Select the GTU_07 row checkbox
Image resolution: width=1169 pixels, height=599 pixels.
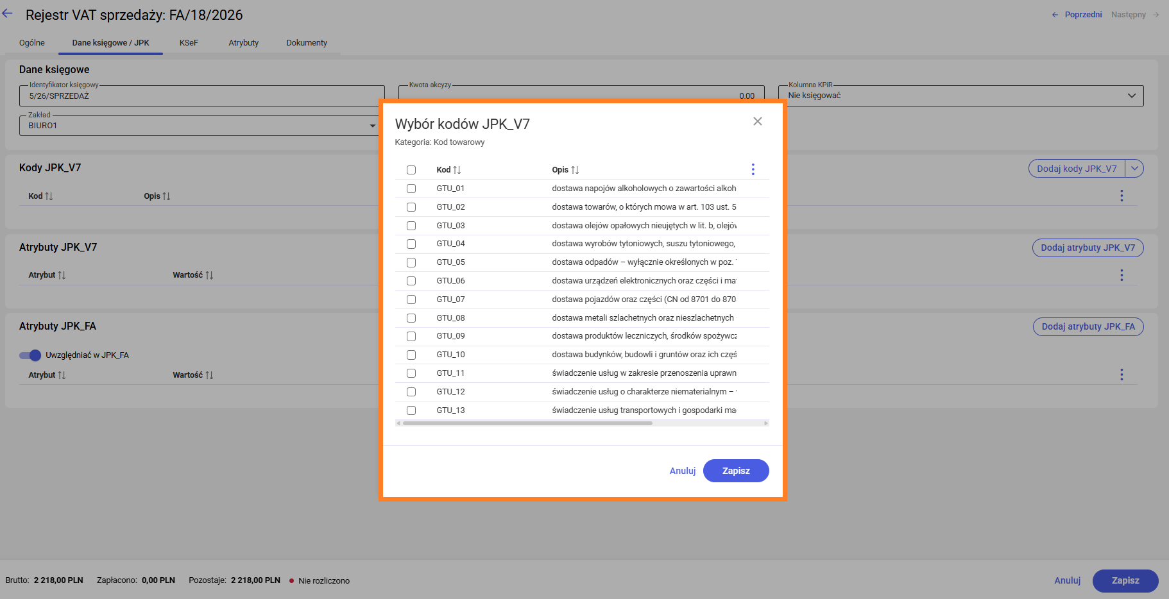pyautogui.click(x=411, y=299)
